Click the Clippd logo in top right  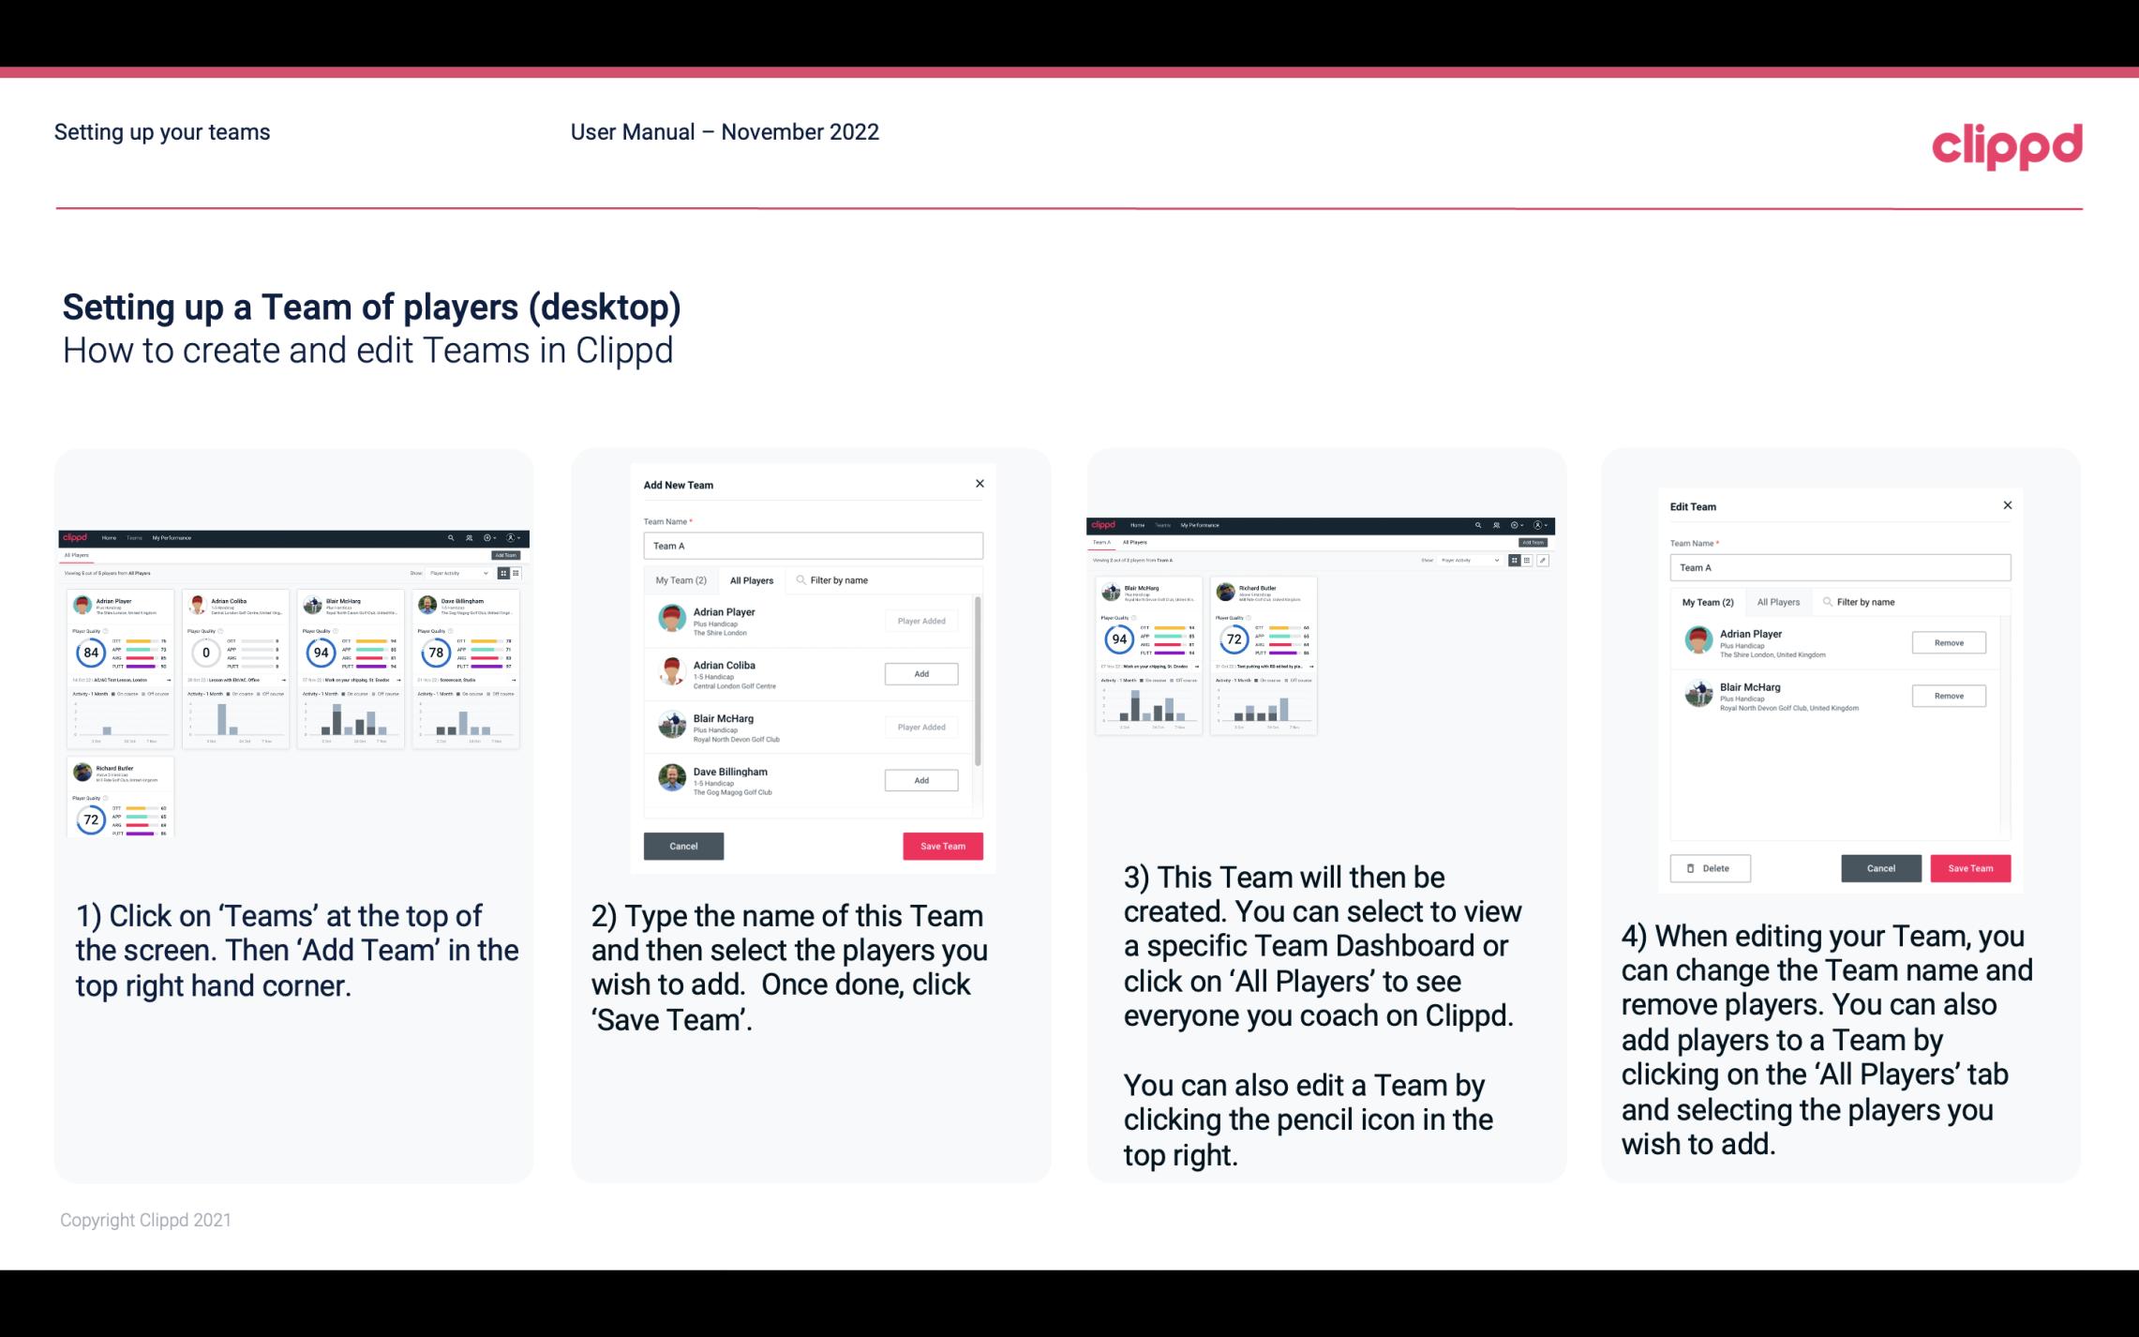tap(2007, 143)
